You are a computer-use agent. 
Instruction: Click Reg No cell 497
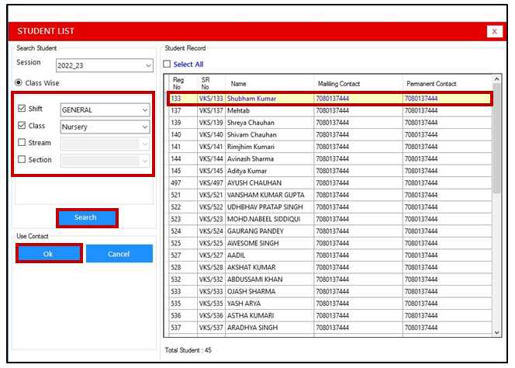(x=183, y=183)
